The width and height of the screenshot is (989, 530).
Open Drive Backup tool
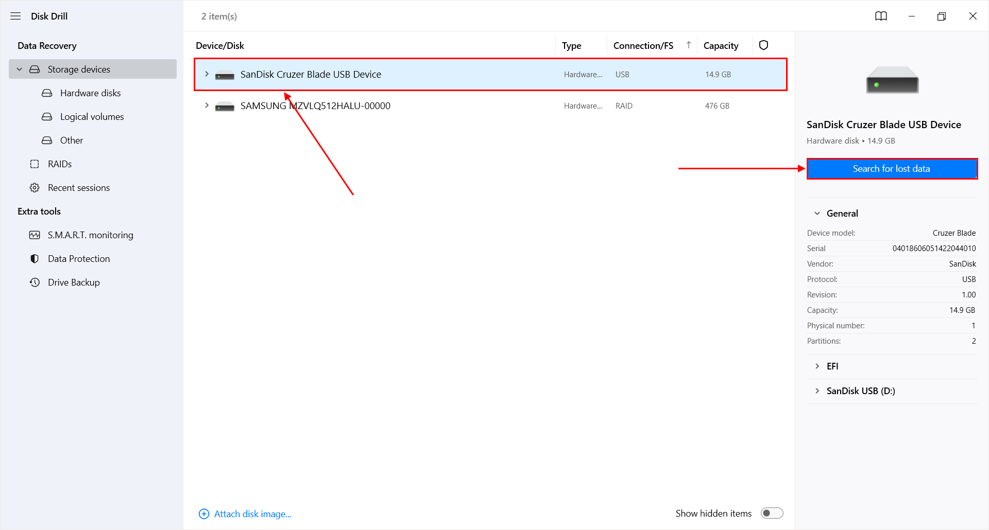[x=74, y=282]
